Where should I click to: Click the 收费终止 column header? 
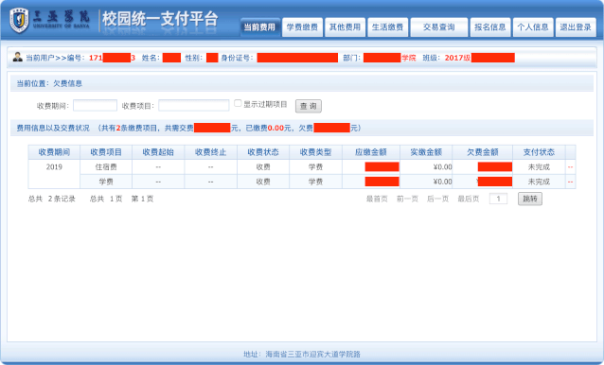211,152
